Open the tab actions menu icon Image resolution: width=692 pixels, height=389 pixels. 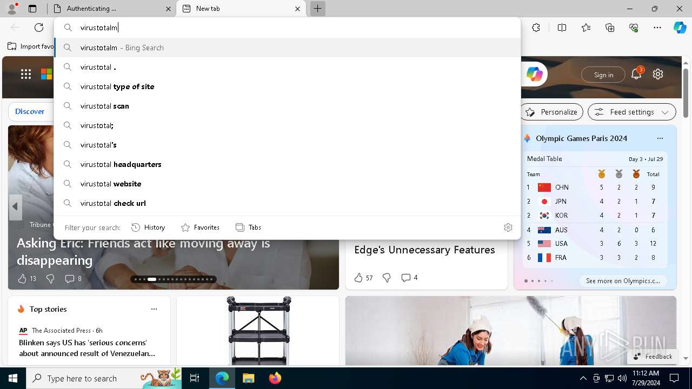32,9
